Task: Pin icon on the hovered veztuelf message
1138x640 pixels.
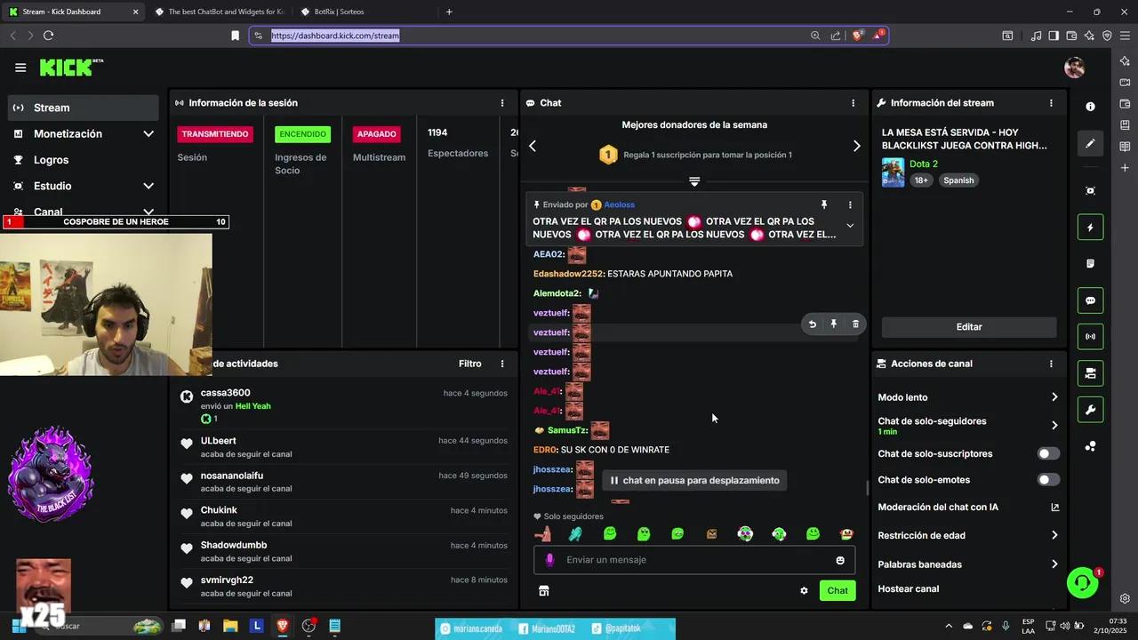Action: (x=833, y=324)
